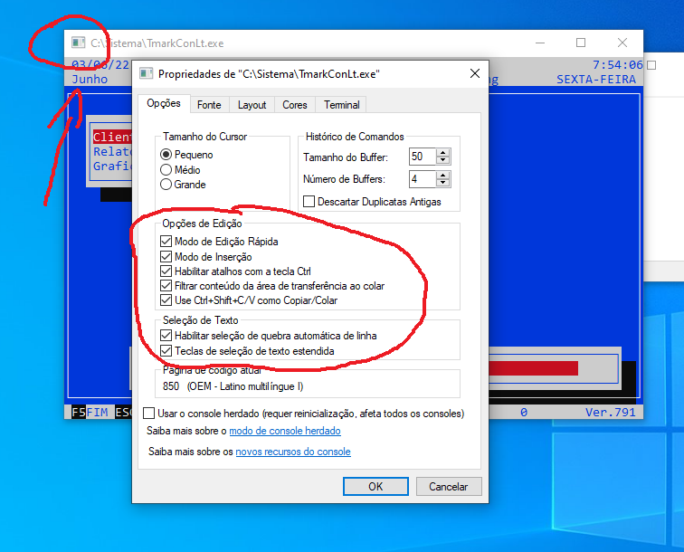Close the TmarkConLt.exe console window
Viewport: 684px width, 552px height.
coord(622,43)
